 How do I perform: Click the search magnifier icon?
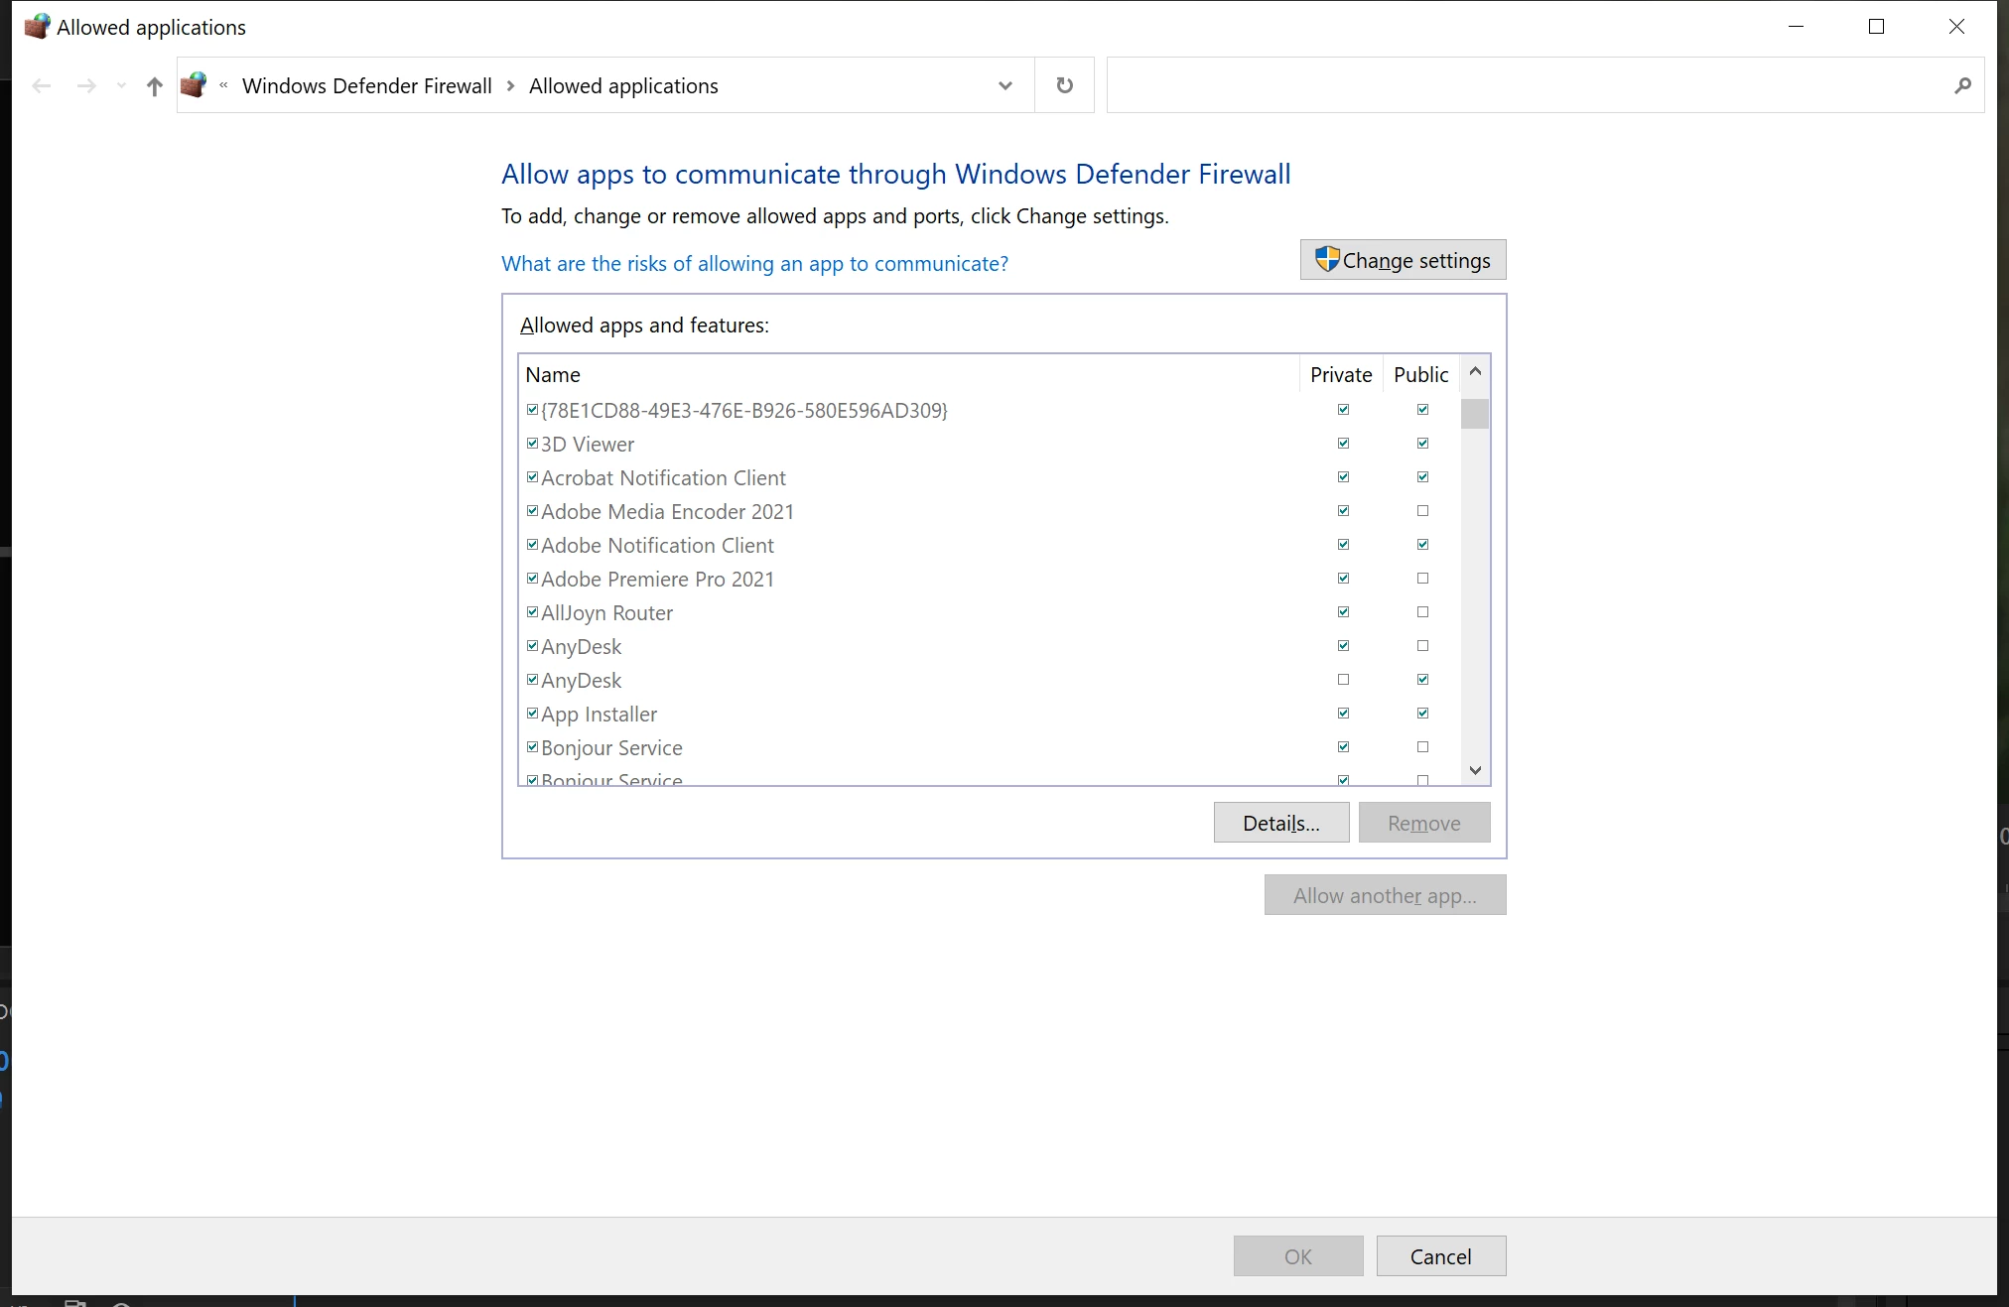click(1962, 86)
